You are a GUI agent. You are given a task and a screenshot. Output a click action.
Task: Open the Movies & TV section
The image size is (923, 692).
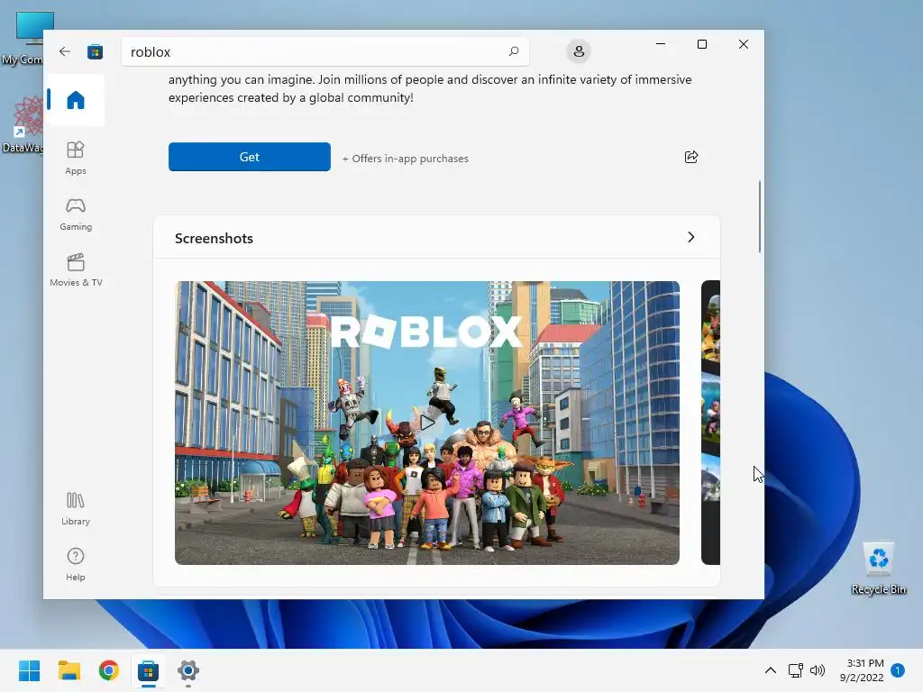76,270
